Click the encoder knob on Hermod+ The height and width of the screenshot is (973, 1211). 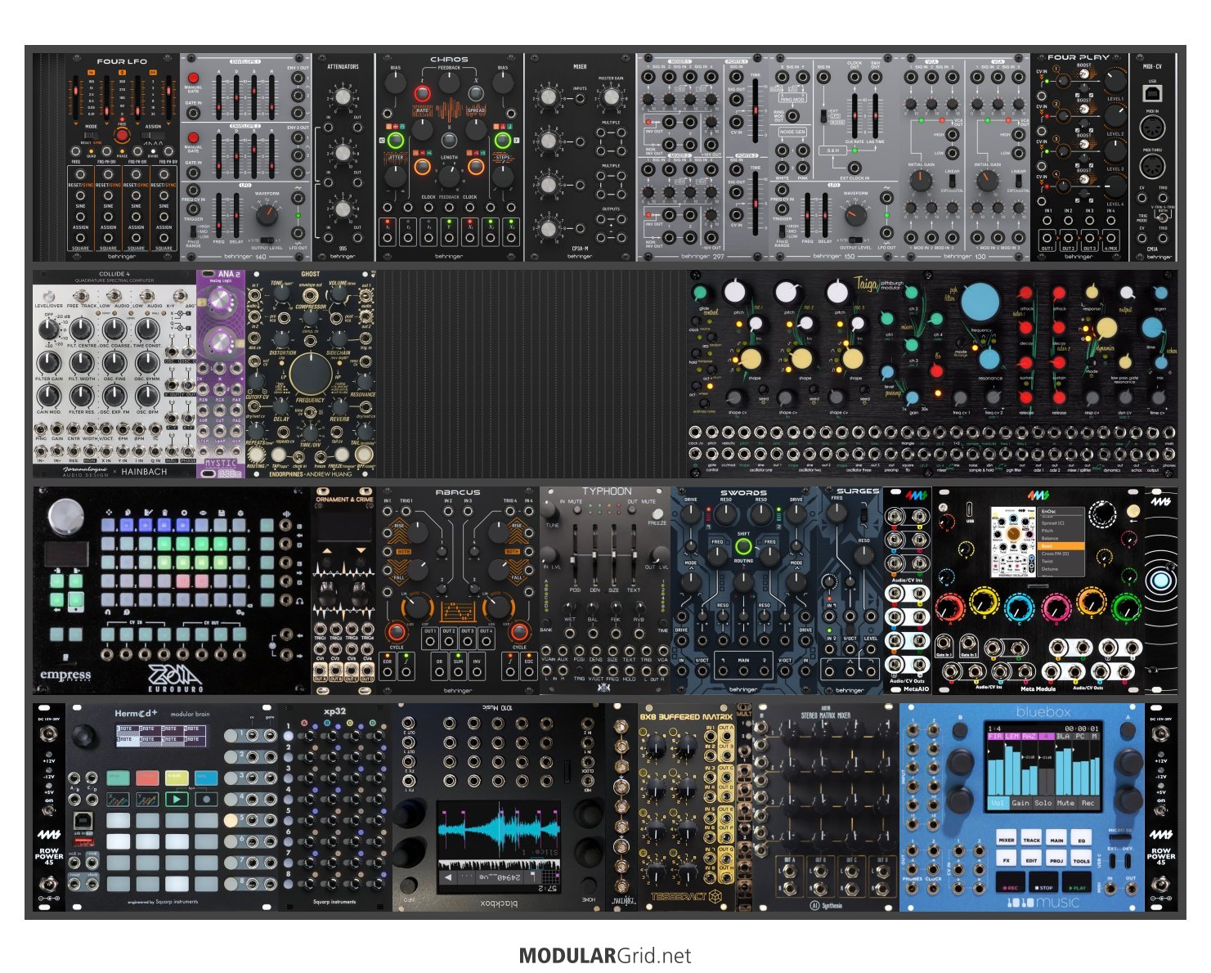(83, 736)
